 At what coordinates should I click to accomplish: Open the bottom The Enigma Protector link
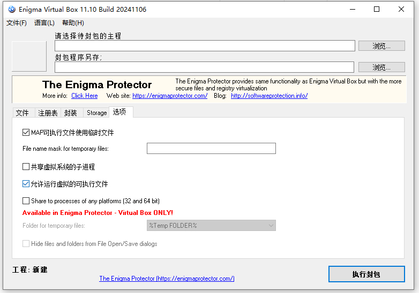tap(167, 279)
